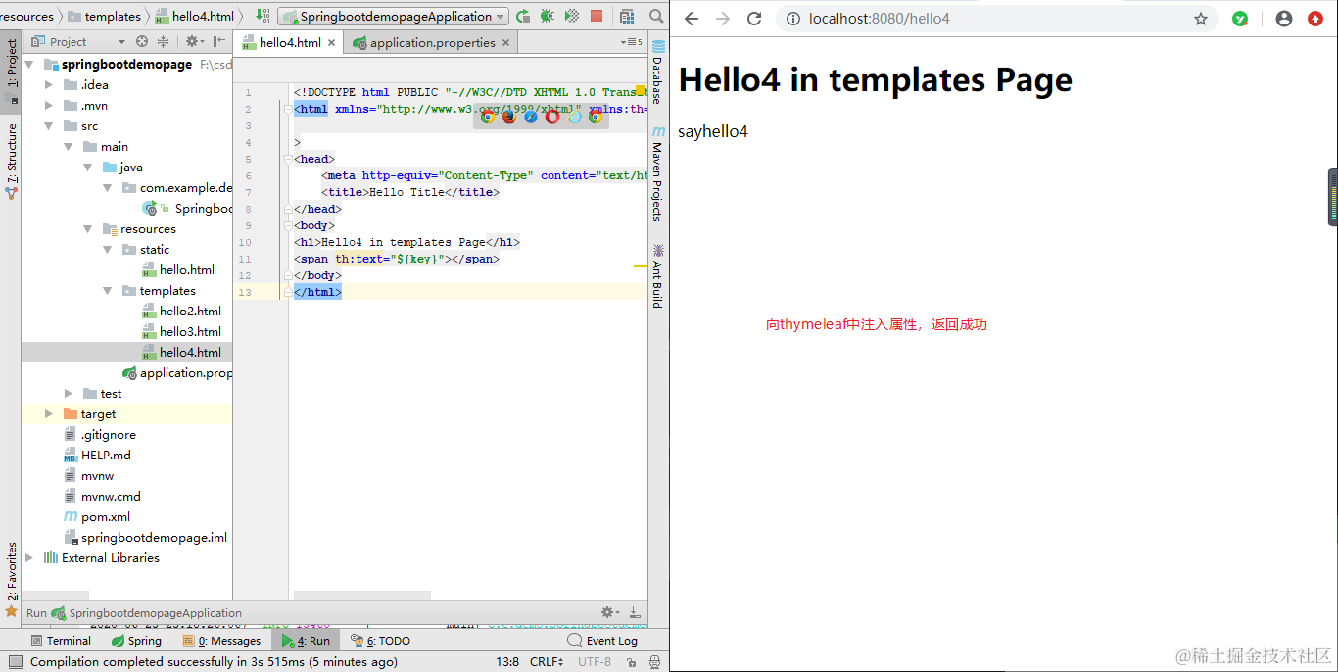This screenshot has width=1338, height=672.
Task: Go forward in Chrome browser
Action: click(723, 19)
